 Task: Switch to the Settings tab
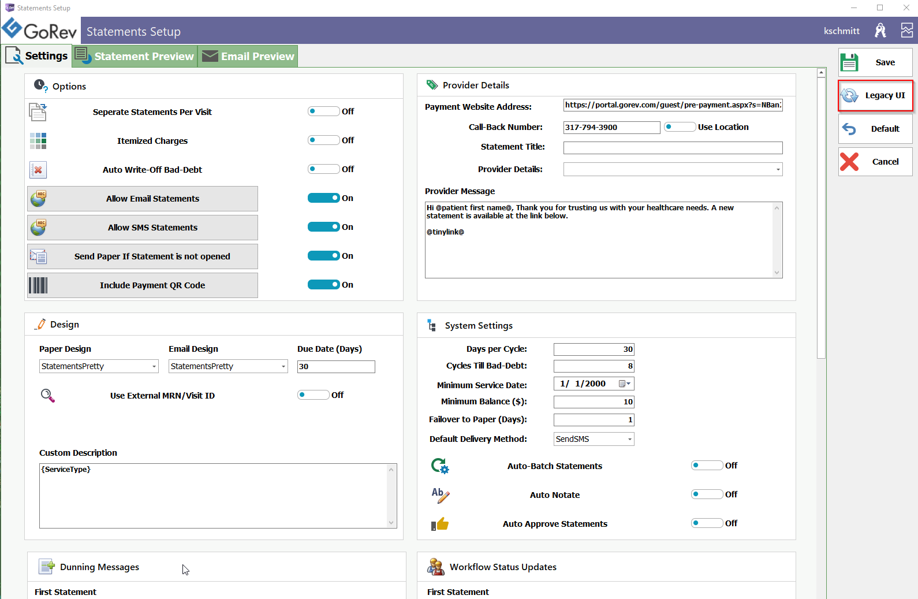coord(37,56)
